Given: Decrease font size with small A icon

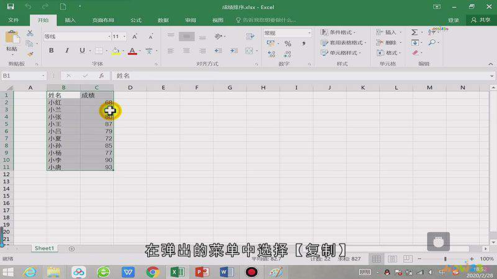Looking at the screenshot, I should click(x=150, y=37).
